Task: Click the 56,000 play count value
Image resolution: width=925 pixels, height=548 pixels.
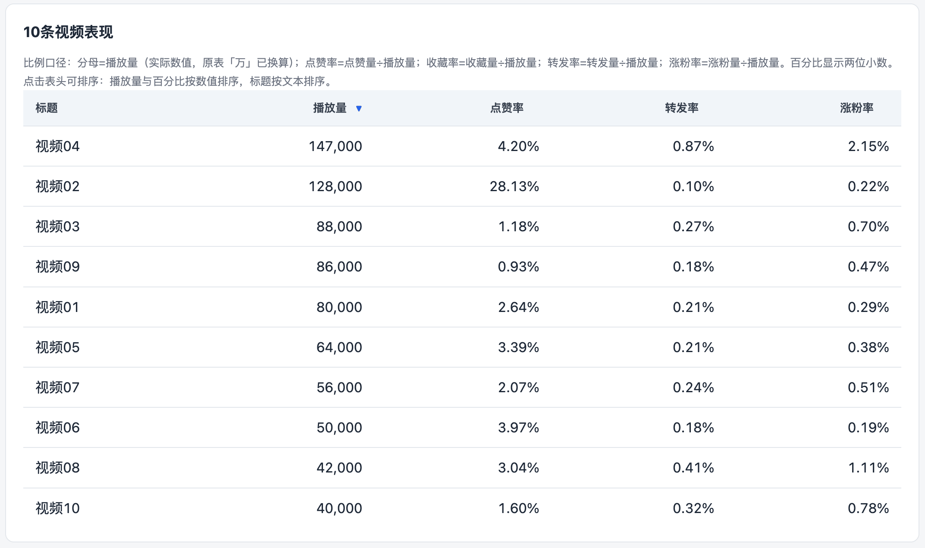Action: [x=339, y=387]
